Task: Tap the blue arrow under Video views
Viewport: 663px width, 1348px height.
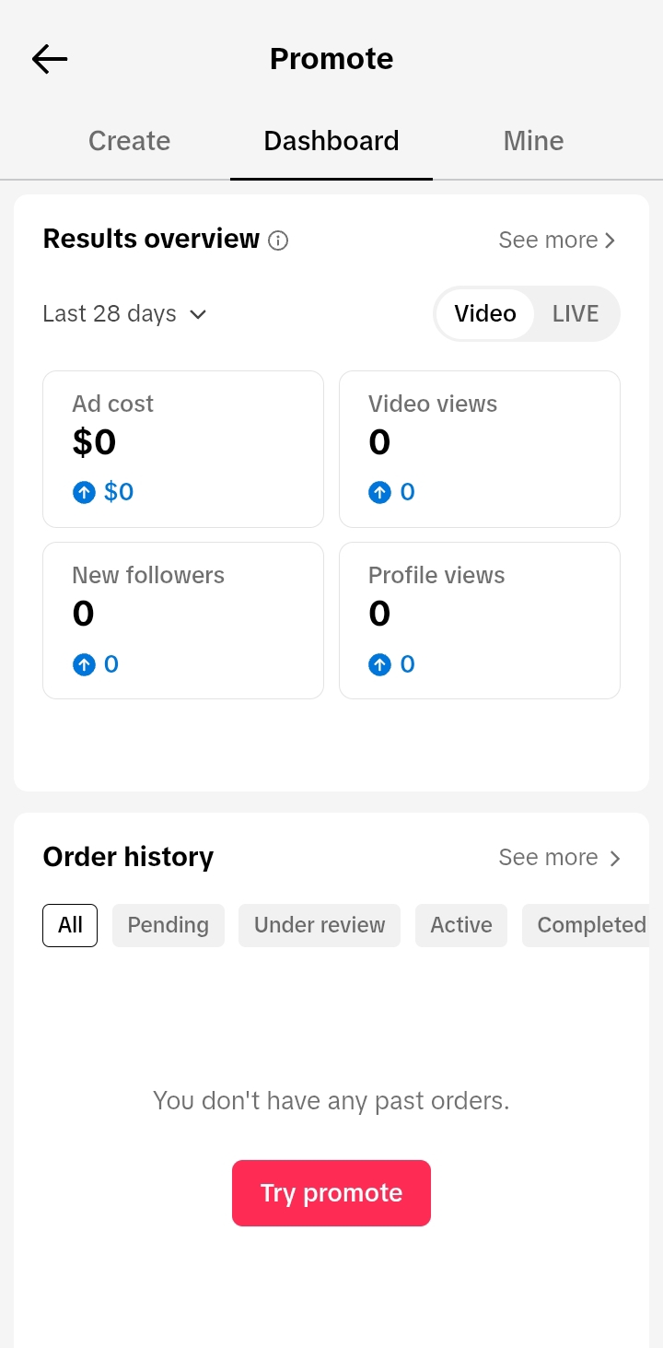Action: point(379,492)
